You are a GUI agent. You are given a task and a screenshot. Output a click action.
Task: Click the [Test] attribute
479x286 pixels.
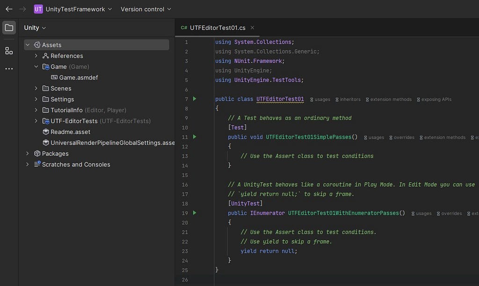click(237, 127)
